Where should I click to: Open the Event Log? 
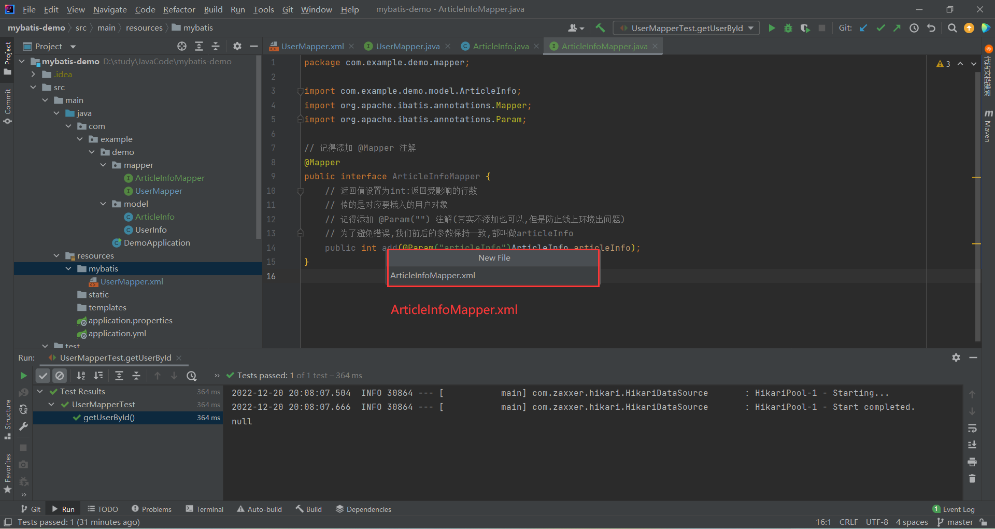pyautogui.click(x=954, y=509)
